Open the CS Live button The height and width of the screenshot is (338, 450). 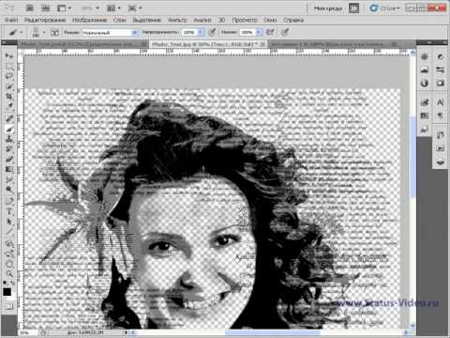tap(385, 8)
